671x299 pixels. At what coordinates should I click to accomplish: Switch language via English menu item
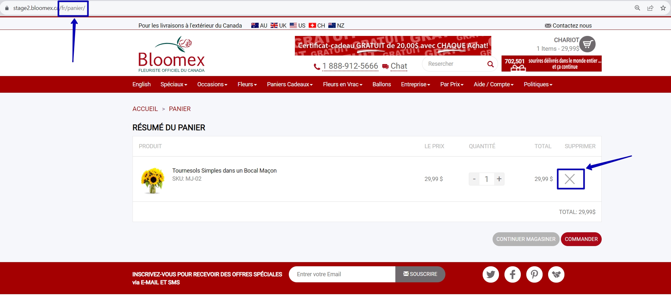142,84
